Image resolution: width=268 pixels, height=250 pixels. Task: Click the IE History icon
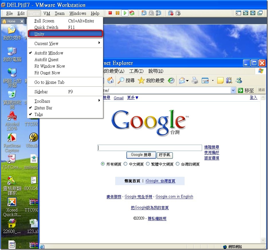click(171, 80)
